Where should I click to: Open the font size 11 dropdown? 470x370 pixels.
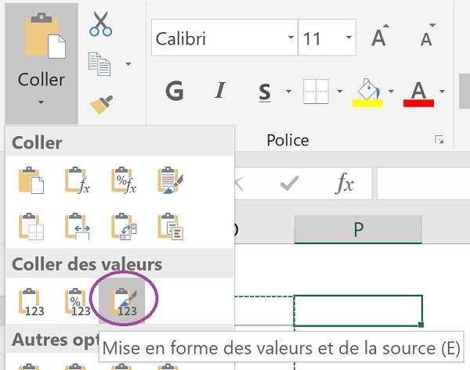pyautogui.click(x=349, y=38)
